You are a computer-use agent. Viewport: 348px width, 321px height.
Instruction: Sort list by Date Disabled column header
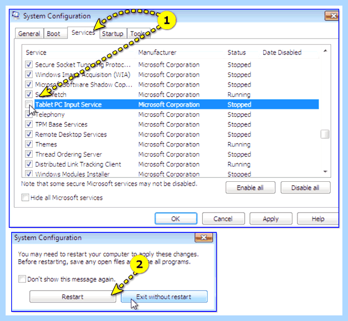click(x=282, y=53)
